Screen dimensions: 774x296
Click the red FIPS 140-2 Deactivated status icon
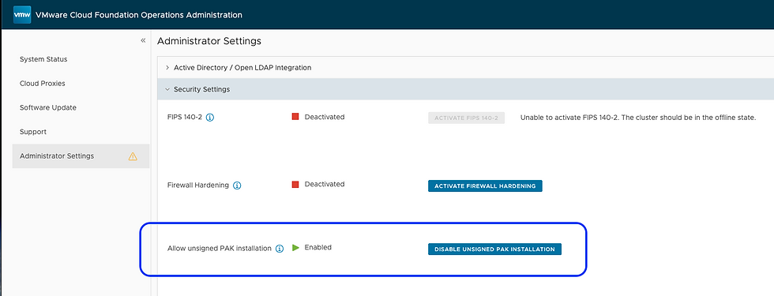pyautogui.click(x=295, y=117)
